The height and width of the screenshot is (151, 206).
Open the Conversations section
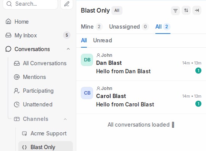click(x=32, y=49)
